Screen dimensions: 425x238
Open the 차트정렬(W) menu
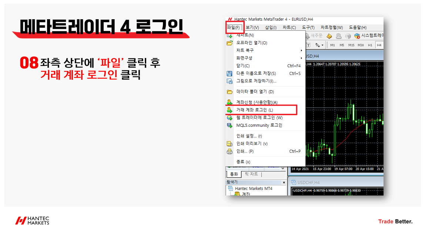pos(332,28)
